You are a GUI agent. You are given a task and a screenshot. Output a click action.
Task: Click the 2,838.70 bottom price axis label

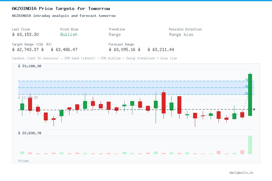tap(30, 133)
